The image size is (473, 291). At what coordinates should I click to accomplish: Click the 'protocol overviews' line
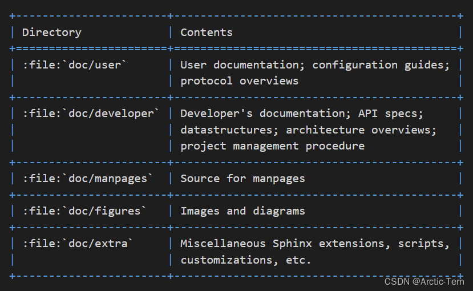coord(239,81)
